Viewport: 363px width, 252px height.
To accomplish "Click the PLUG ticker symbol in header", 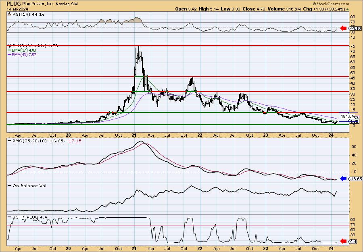I will (14, 4).
